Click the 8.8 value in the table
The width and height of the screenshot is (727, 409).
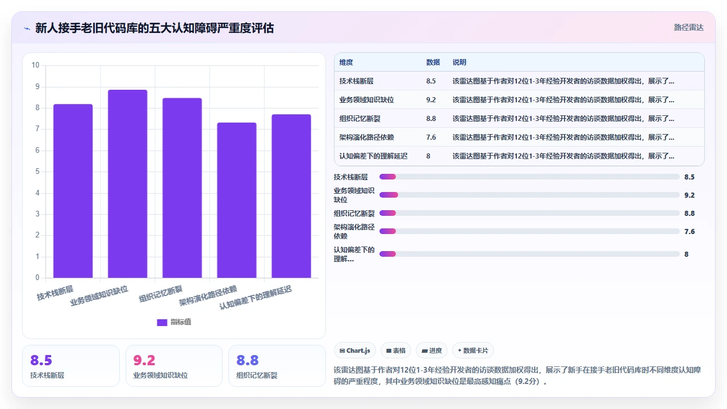(431, 119)
